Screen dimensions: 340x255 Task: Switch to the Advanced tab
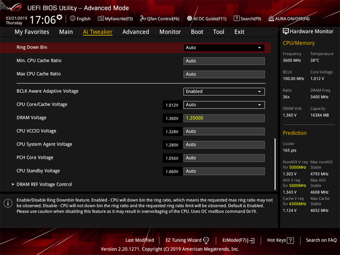(x=136, y=32)
